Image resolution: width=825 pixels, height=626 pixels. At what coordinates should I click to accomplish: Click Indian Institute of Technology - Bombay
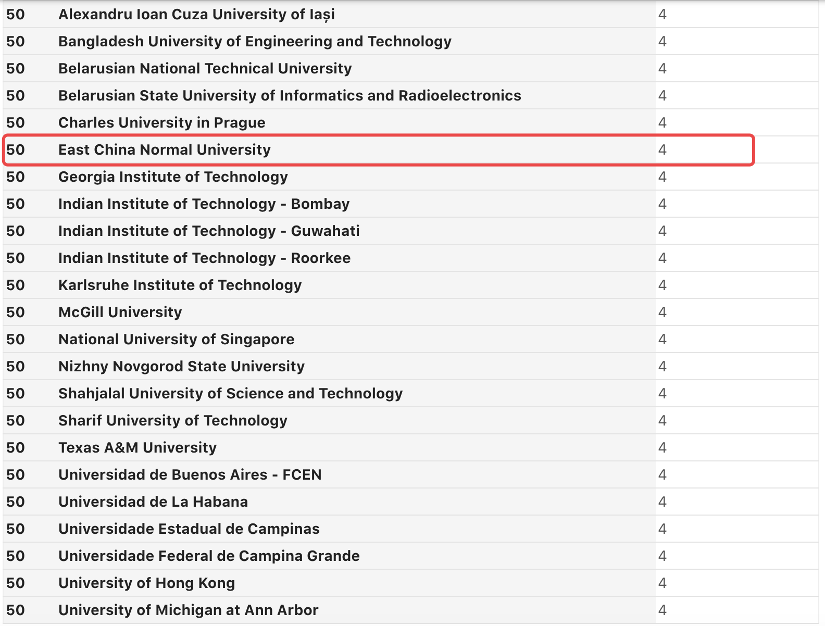(204, 204)
